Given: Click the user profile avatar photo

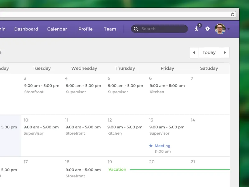Looking at the screenshot, I should (220, 29).
